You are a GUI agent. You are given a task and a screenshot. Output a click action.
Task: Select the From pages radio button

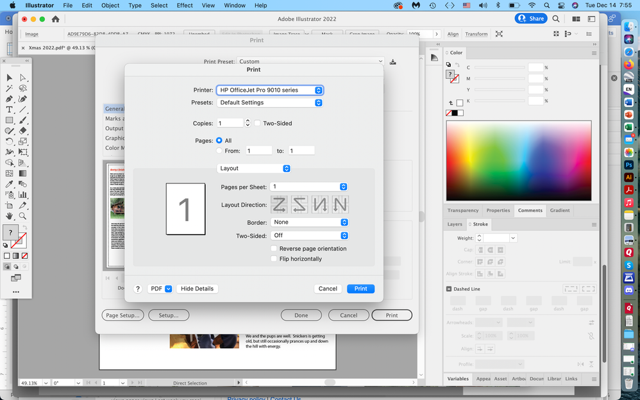219,151
